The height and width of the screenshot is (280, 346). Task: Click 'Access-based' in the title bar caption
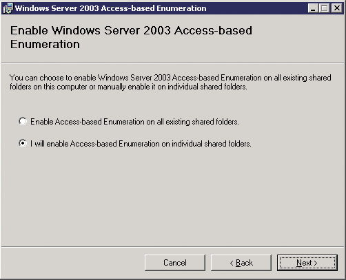128,8
